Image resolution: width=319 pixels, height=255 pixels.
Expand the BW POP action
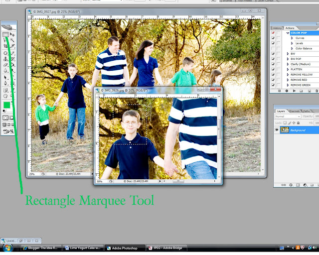coord(288,59)
